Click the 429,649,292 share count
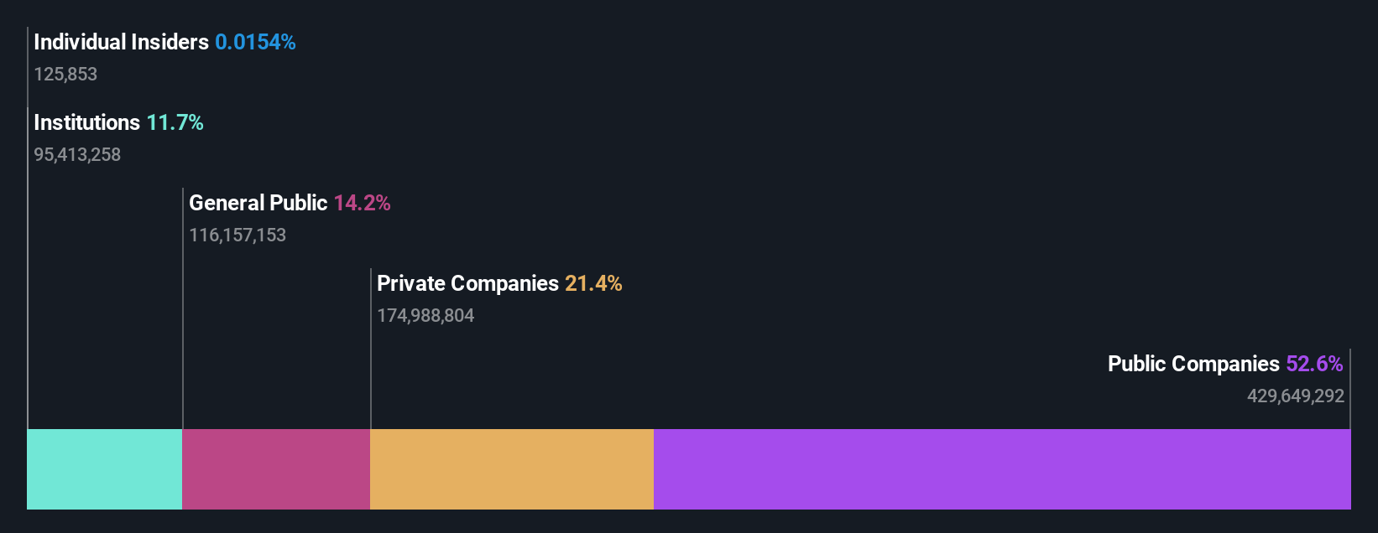 [x=1296, y=396]
